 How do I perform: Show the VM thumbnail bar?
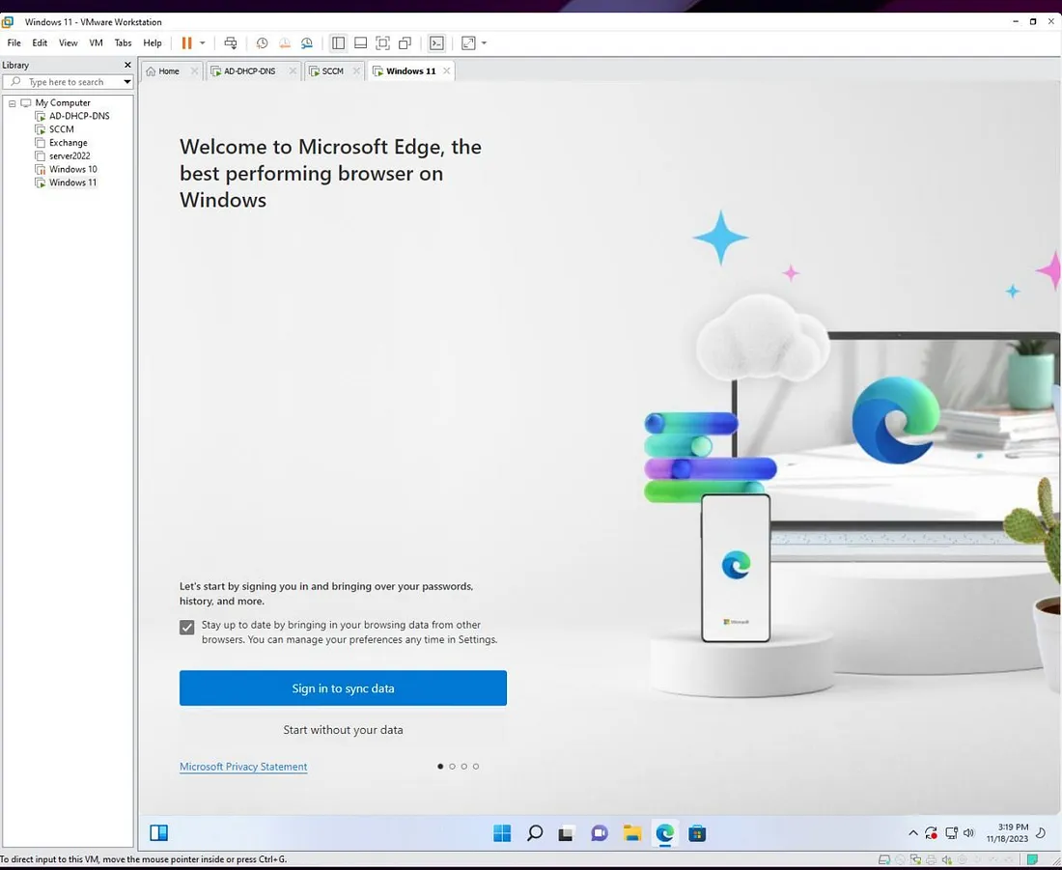[359, 42]
